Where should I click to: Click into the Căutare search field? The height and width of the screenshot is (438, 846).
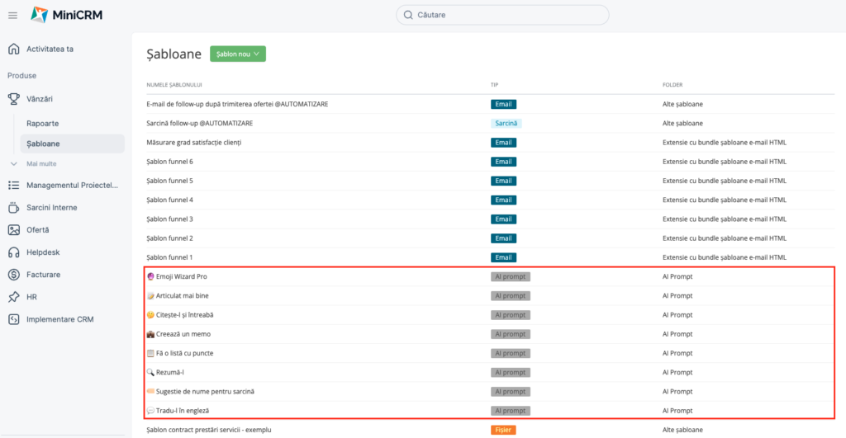(502, 15)
